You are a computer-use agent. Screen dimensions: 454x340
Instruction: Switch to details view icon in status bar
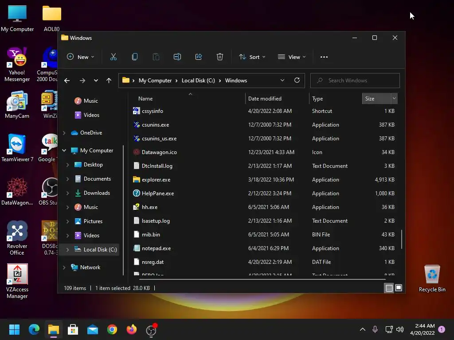click(x=389, y=288)
